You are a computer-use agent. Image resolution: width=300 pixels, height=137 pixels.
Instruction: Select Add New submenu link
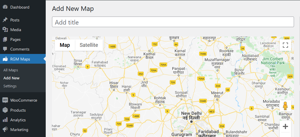tap(11, 78)
